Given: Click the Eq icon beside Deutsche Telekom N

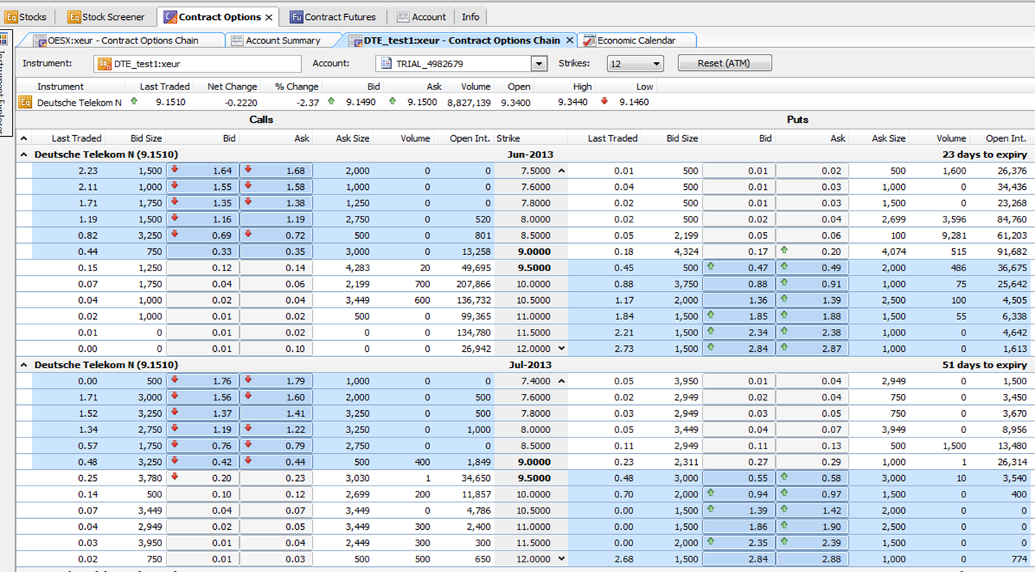Looking at the screenshot, I should pyautogui.click(x=25, y=102).
